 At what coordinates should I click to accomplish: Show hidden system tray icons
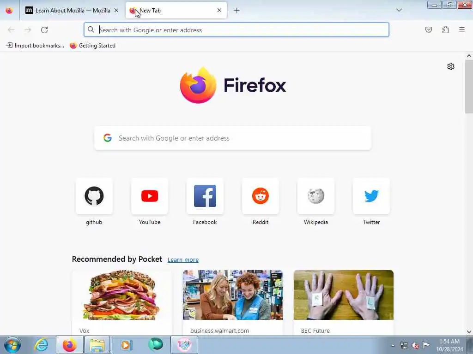393,345
